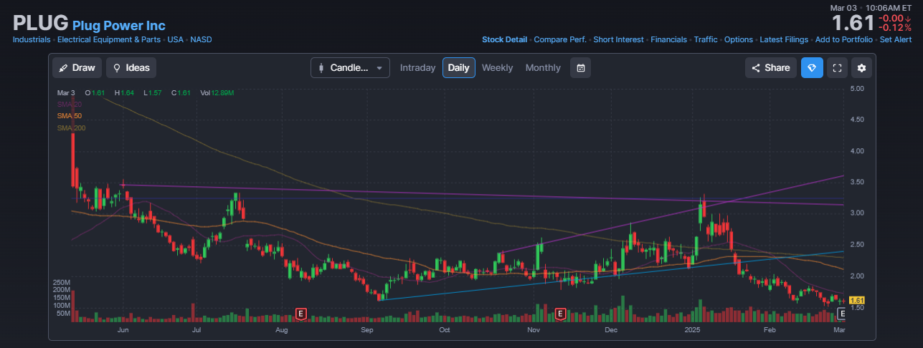Click the Vol 12.89M readout
The width and height of the screenshot is (923, 348).
[217, 93]
